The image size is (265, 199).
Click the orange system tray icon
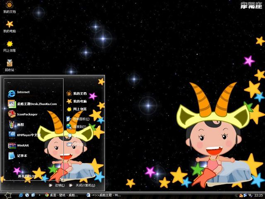point(241,195)
